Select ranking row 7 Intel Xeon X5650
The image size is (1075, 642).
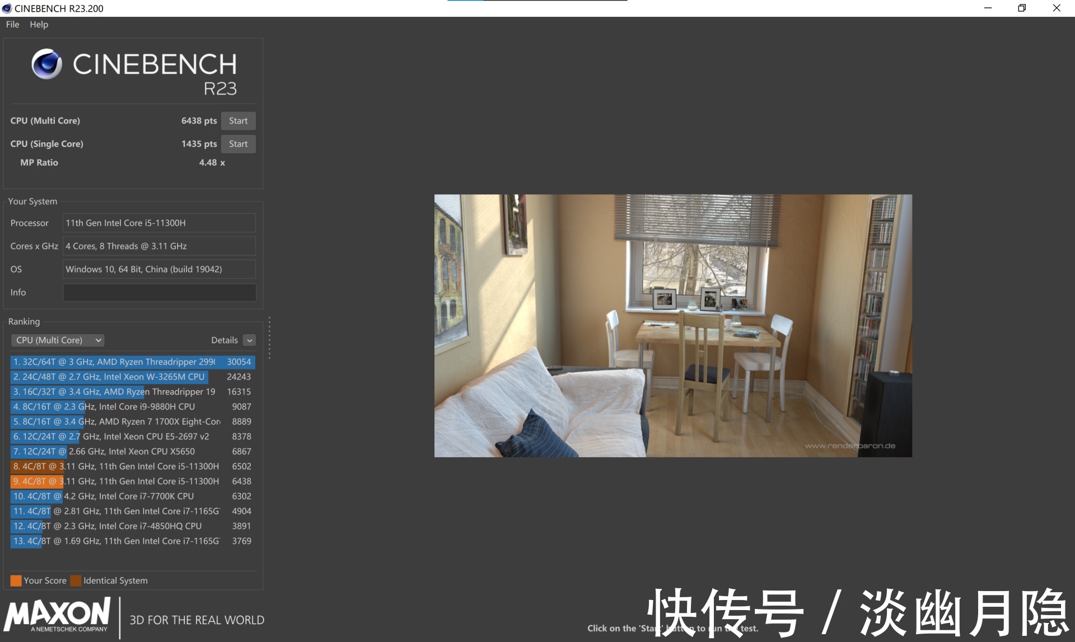pos(133,452)
